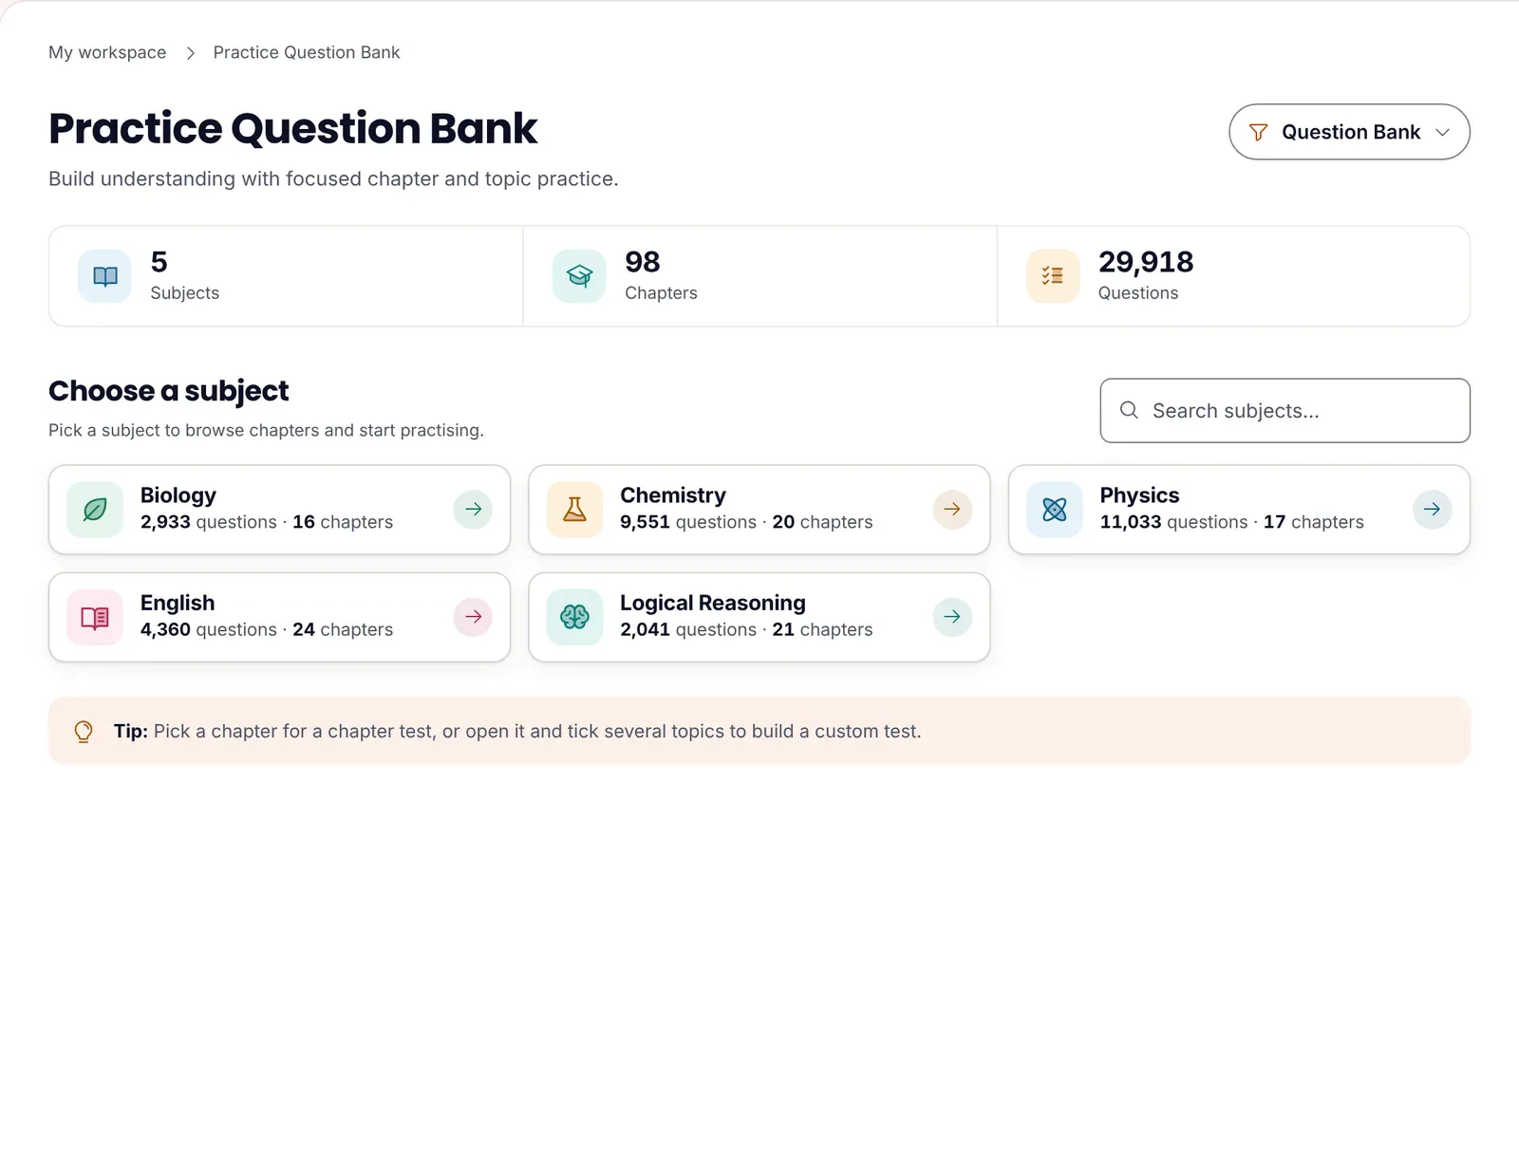Viewport: 1519px width, 1175px height.
Task: Click the 29,918 questions count
Action: (x=1146, y=262)
